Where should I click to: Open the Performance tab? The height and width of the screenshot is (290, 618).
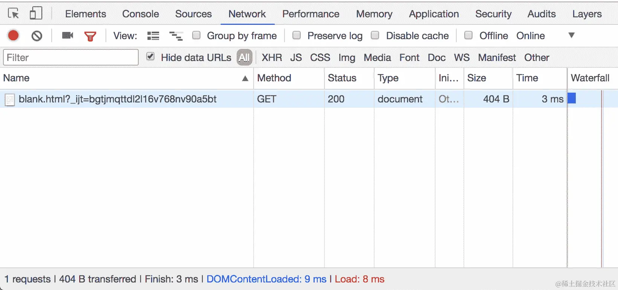click(311, 14)
